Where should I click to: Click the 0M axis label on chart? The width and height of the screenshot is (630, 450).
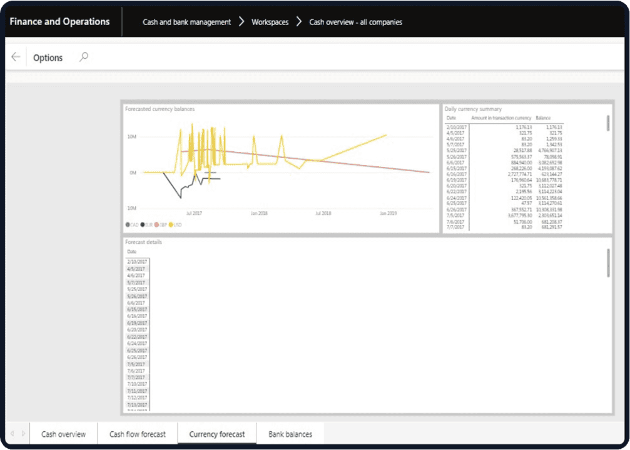(133, 172)
